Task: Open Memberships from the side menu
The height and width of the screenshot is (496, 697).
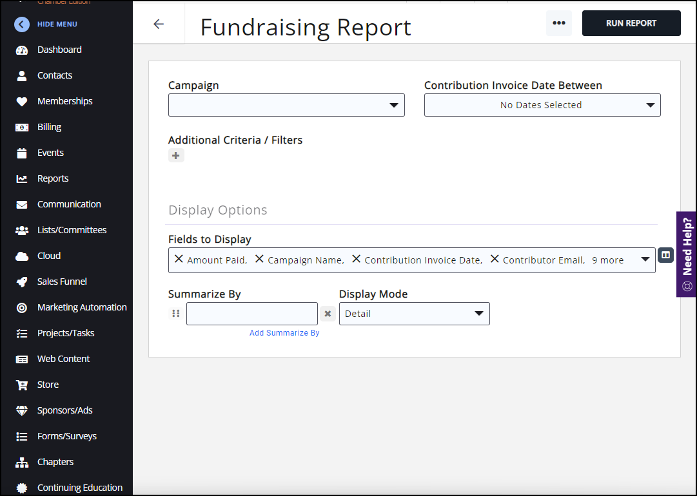Action: click(x=64, y=101)
